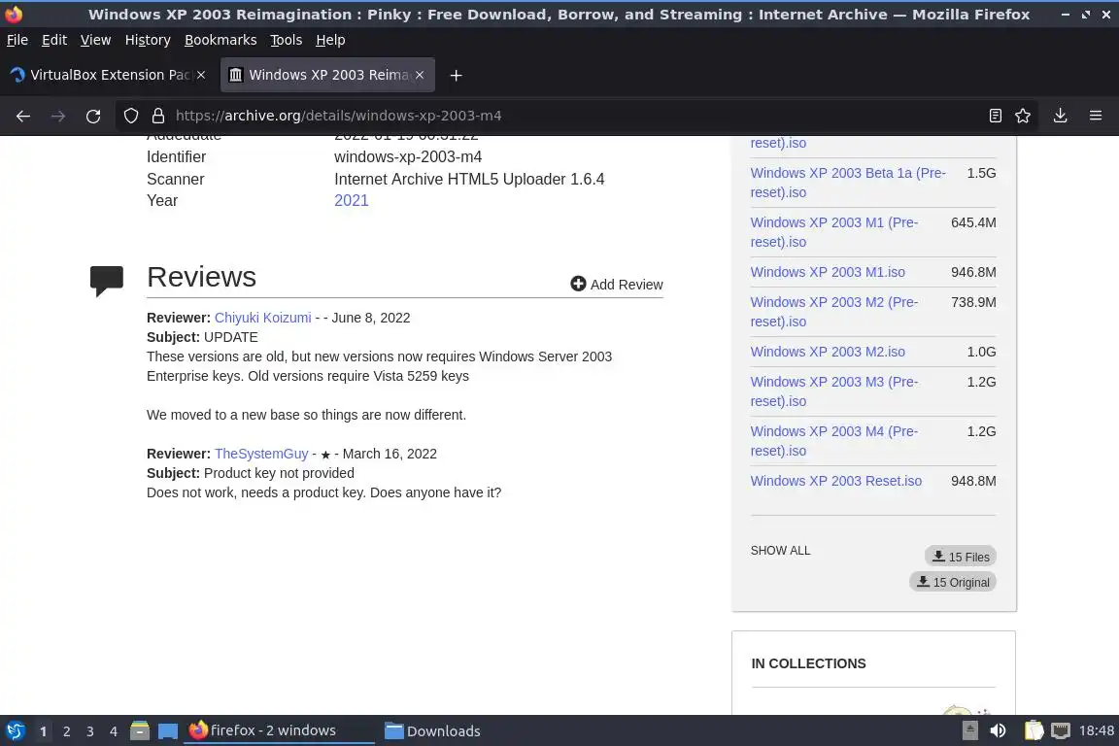Screen dimensions: 1119x746
Task: Open the Firefox hamburger menu
Action: click(x=1096, y=116)
